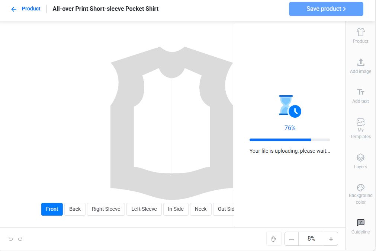Click the Save product button
This screenshot has width=376, height=251.
pyautogui.click(x=326, y=9)
